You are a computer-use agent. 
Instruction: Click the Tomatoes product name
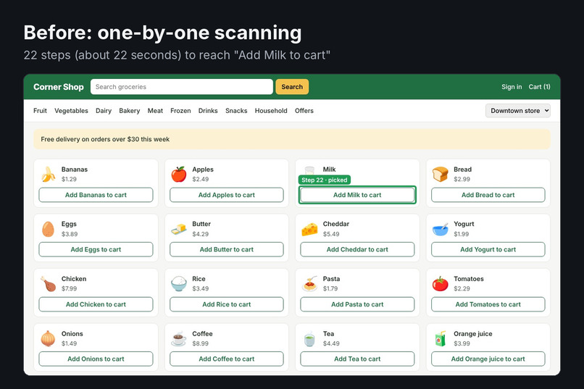469,279
